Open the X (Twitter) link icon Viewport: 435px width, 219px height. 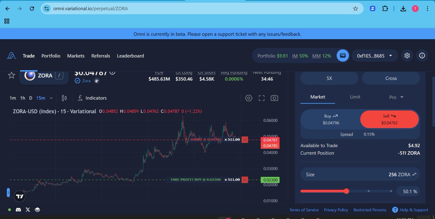[x=28, y=210]
